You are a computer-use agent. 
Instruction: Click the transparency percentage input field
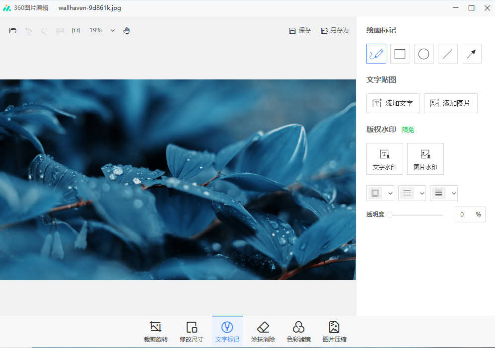click(x=469, y=214)
